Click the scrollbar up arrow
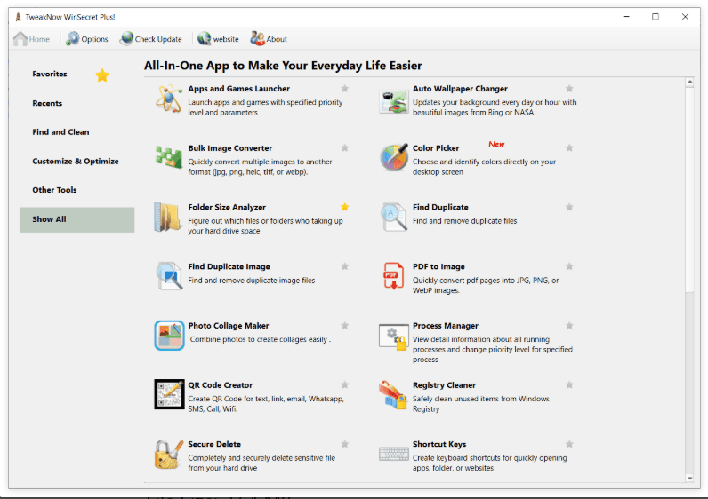The height and width of the screenshot is (499, 708). click(x=689, y=82)
